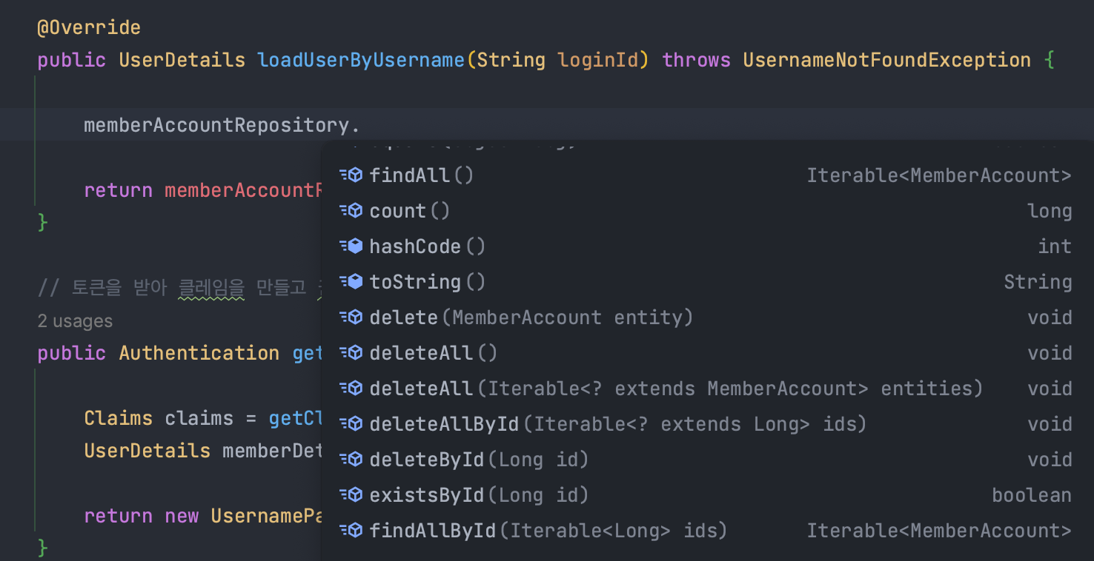Click the icon beside delete(MemberAccount entity)

[x=351, y=317]
